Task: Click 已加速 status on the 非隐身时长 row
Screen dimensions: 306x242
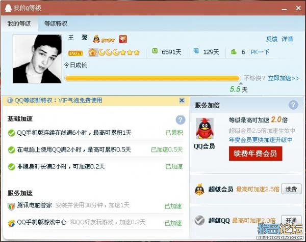Action: coord(174,167)
